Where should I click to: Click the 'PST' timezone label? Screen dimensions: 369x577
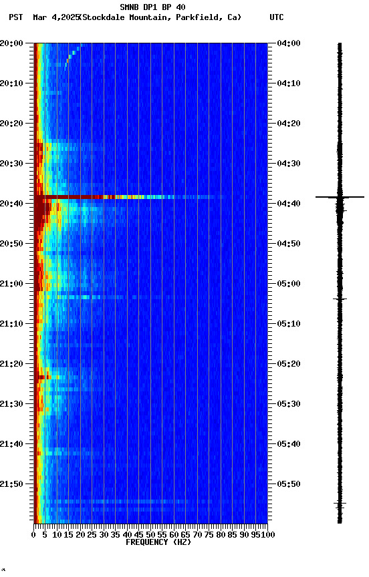[x=16, y=17]
